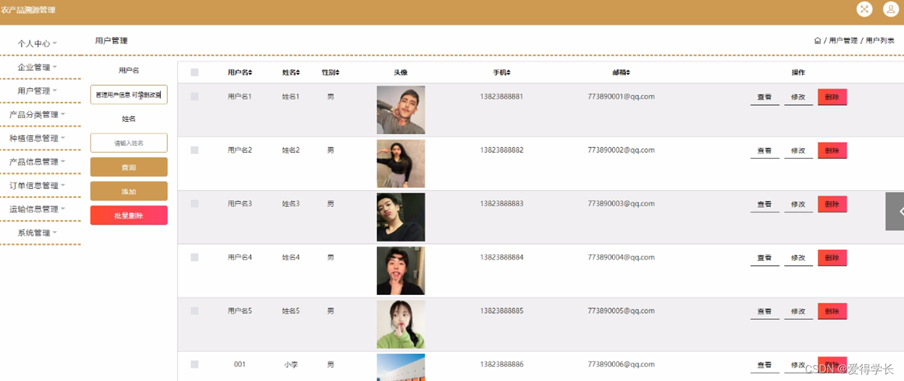Click the 添加 add button
Viewport: 904px width, 381px height.
129,191
